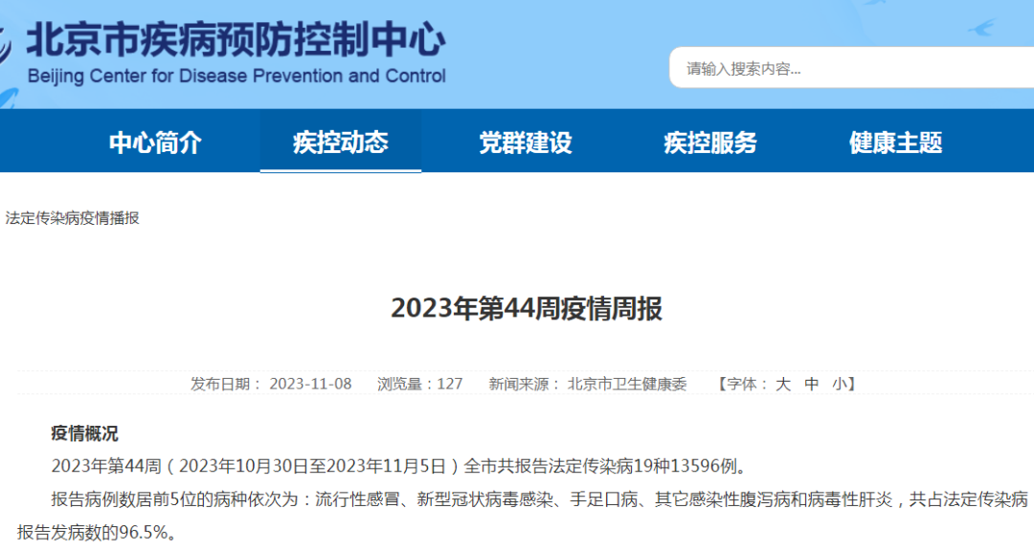Click the 北京市疾病预防控制中心 site title
The height and width of the screenshot is (553, 1034).
(236, 40)
